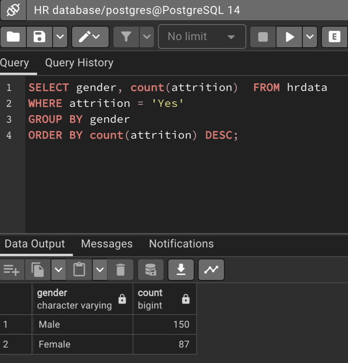Open the graph visualiser for results
Image resolution: width=348 pixels, height=363 pixels.
click(211, 270)
